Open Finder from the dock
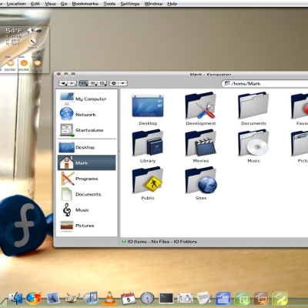 (x=15, y=298)
